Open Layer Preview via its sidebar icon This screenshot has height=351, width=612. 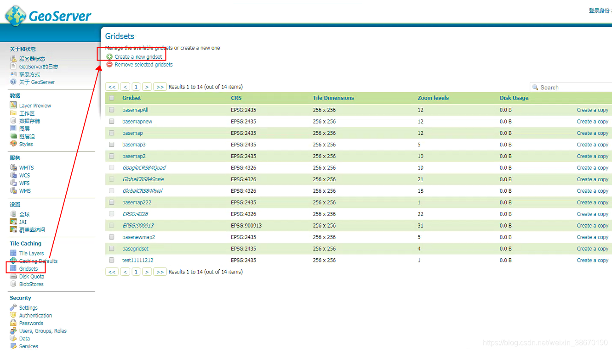[13, 106]
